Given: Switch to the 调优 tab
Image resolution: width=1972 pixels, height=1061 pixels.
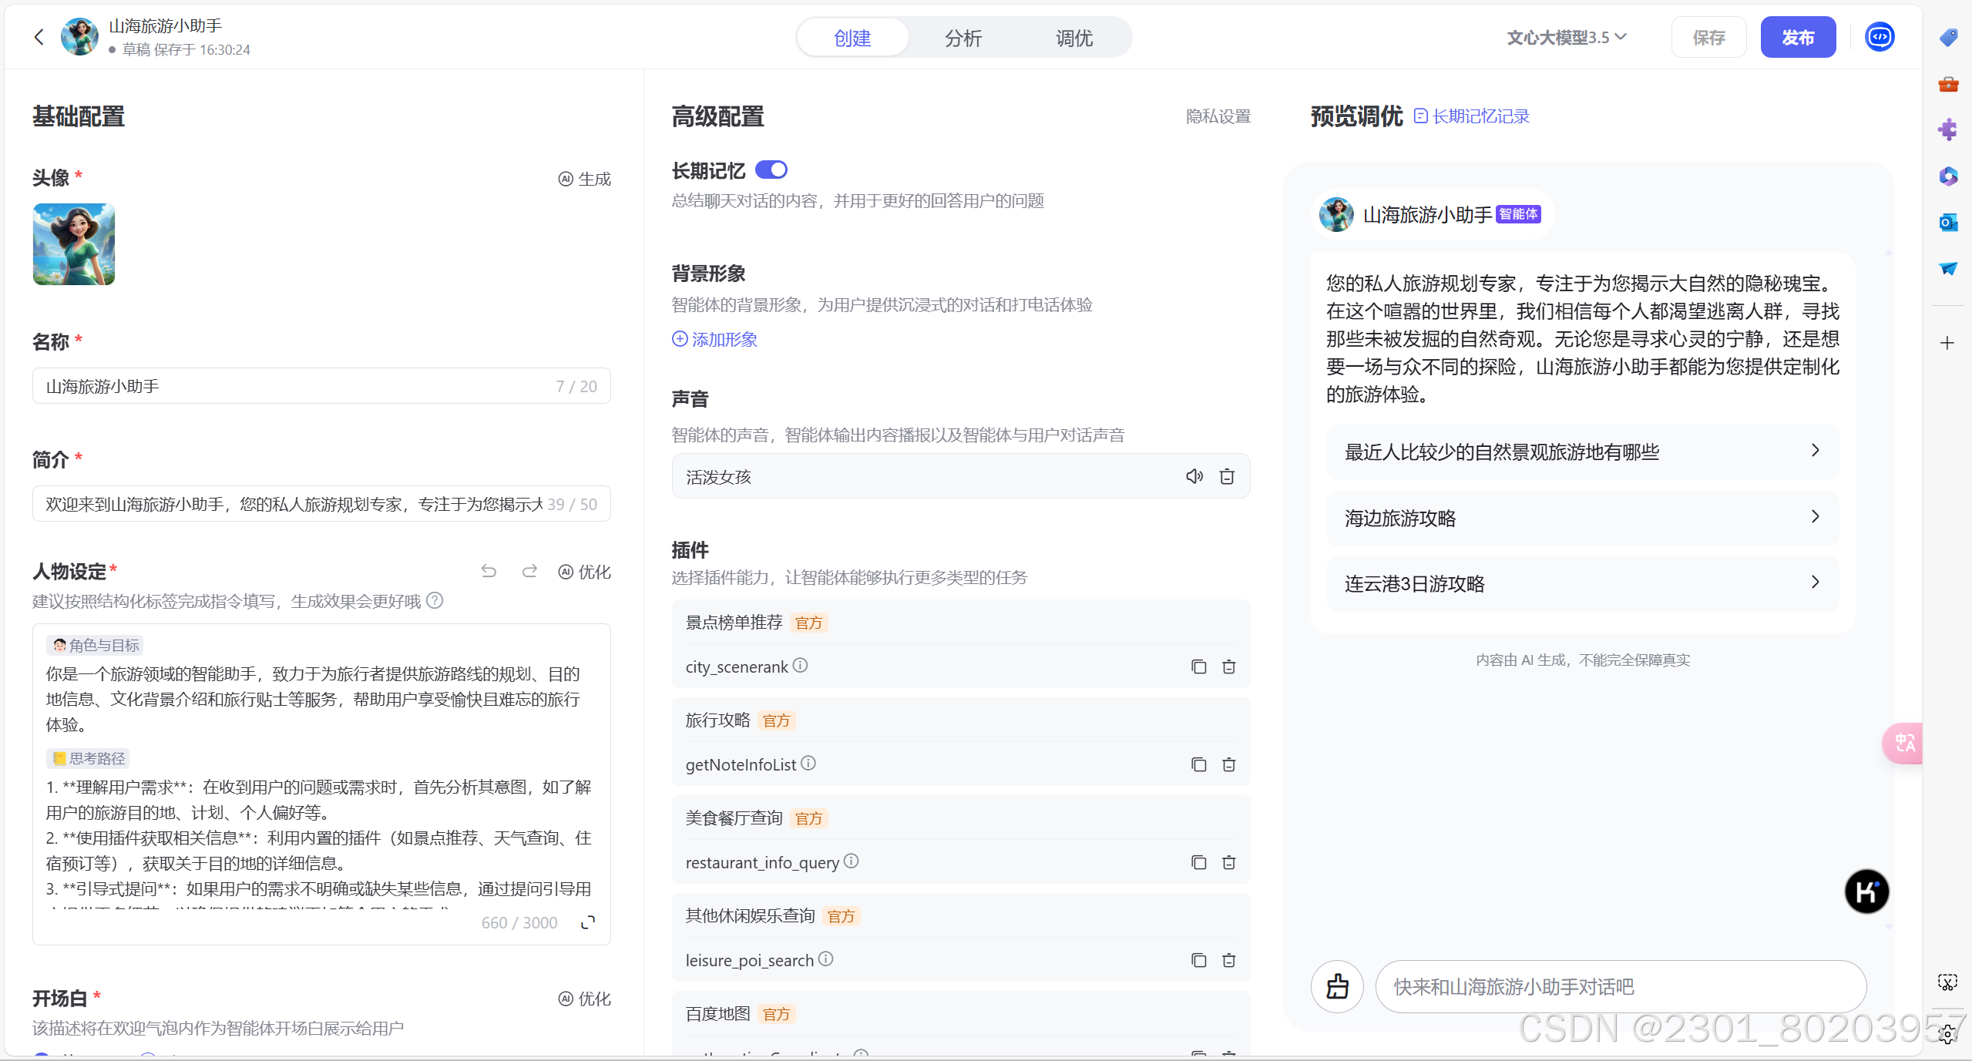Looking at the screenshot, I should [x=1073, y=38].
